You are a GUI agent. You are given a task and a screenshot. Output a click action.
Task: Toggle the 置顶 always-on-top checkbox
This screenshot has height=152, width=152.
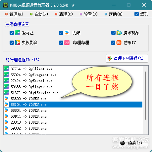pyautogui.click(x=136, y=14)
